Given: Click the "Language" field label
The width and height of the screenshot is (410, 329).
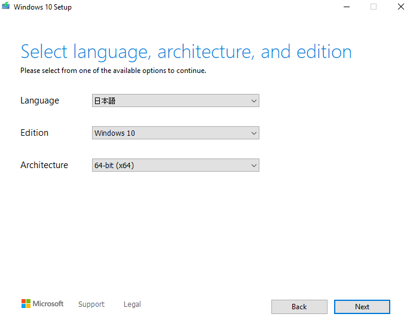Looking at the screenshot, I should click(x=39, y=100).
